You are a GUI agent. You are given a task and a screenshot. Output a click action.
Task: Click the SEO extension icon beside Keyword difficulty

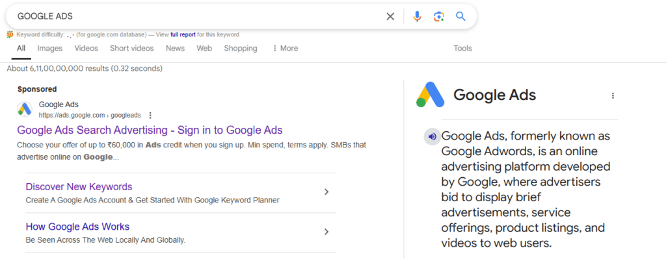pos(10,35)
